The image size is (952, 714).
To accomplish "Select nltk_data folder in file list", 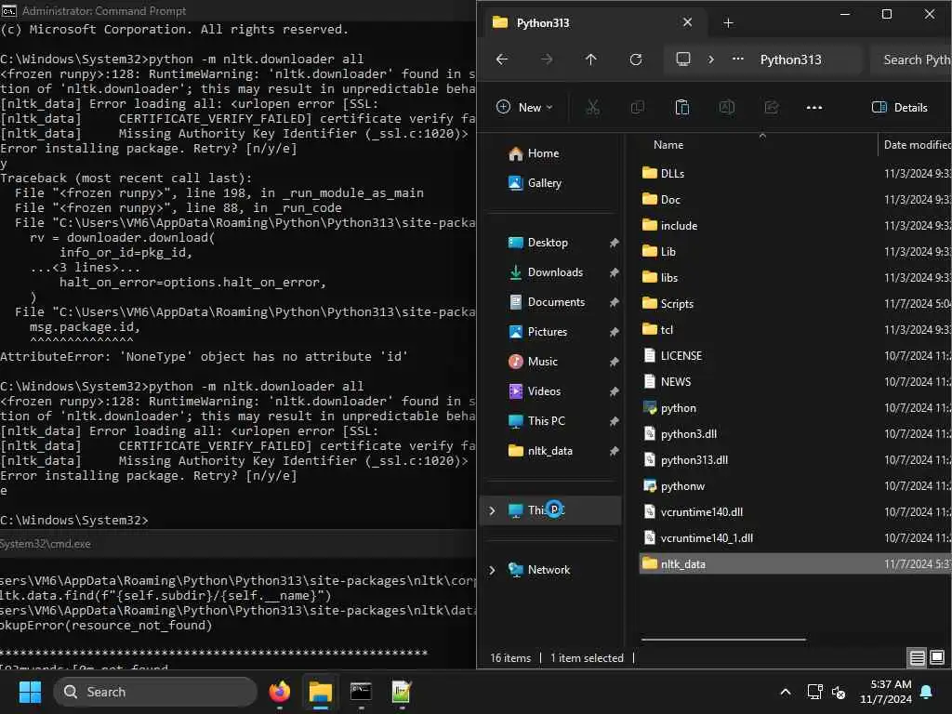I will (796, 564).
